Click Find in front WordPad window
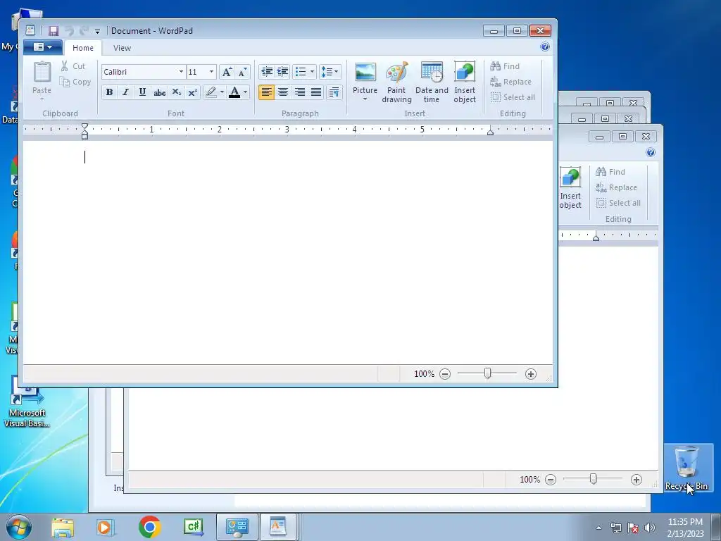The height and width of the screenshot is (541, 721). tap(505, 66)
